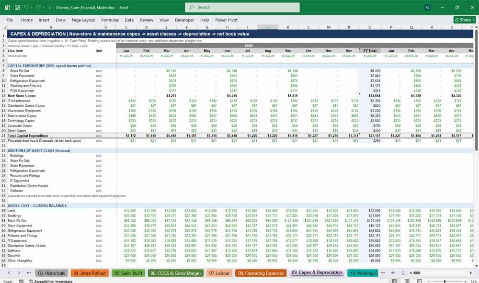Viewport: 479px width, 283px height.
Task: Open the Data ribbon tab
Action: [129, 20]
